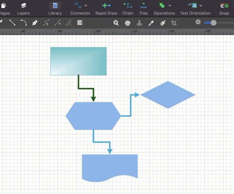Select the teal gradient rectangle shape
This screenshot has width=234, height=194.
[78, 61]
